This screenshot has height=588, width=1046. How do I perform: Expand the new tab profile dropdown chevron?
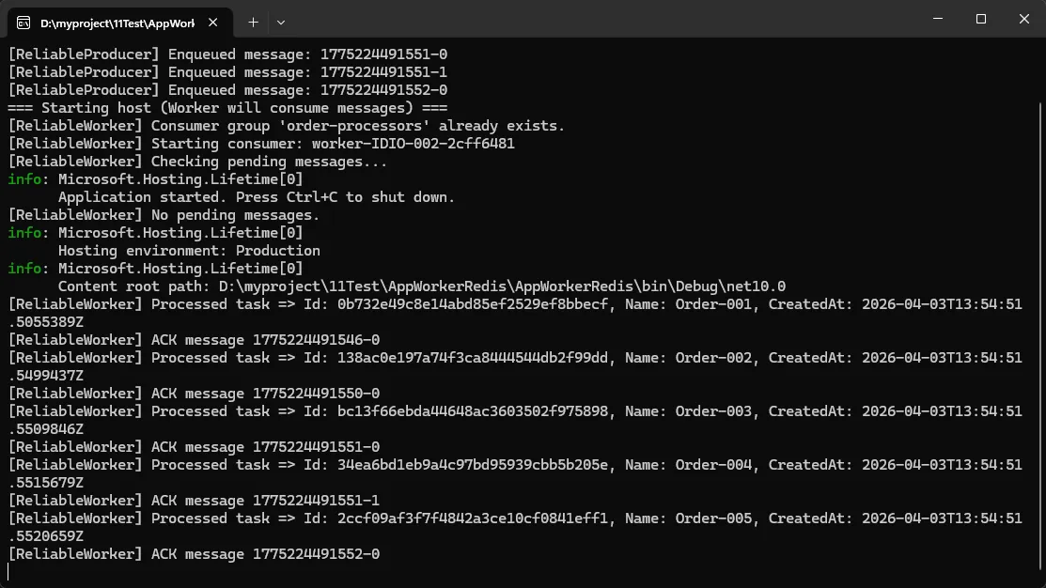click(281, 22)
